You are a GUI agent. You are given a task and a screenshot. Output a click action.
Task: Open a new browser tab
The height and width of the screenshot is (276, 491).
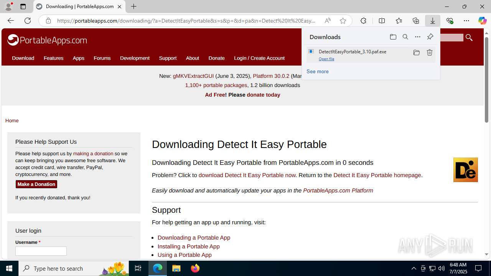tap(133, 7)
